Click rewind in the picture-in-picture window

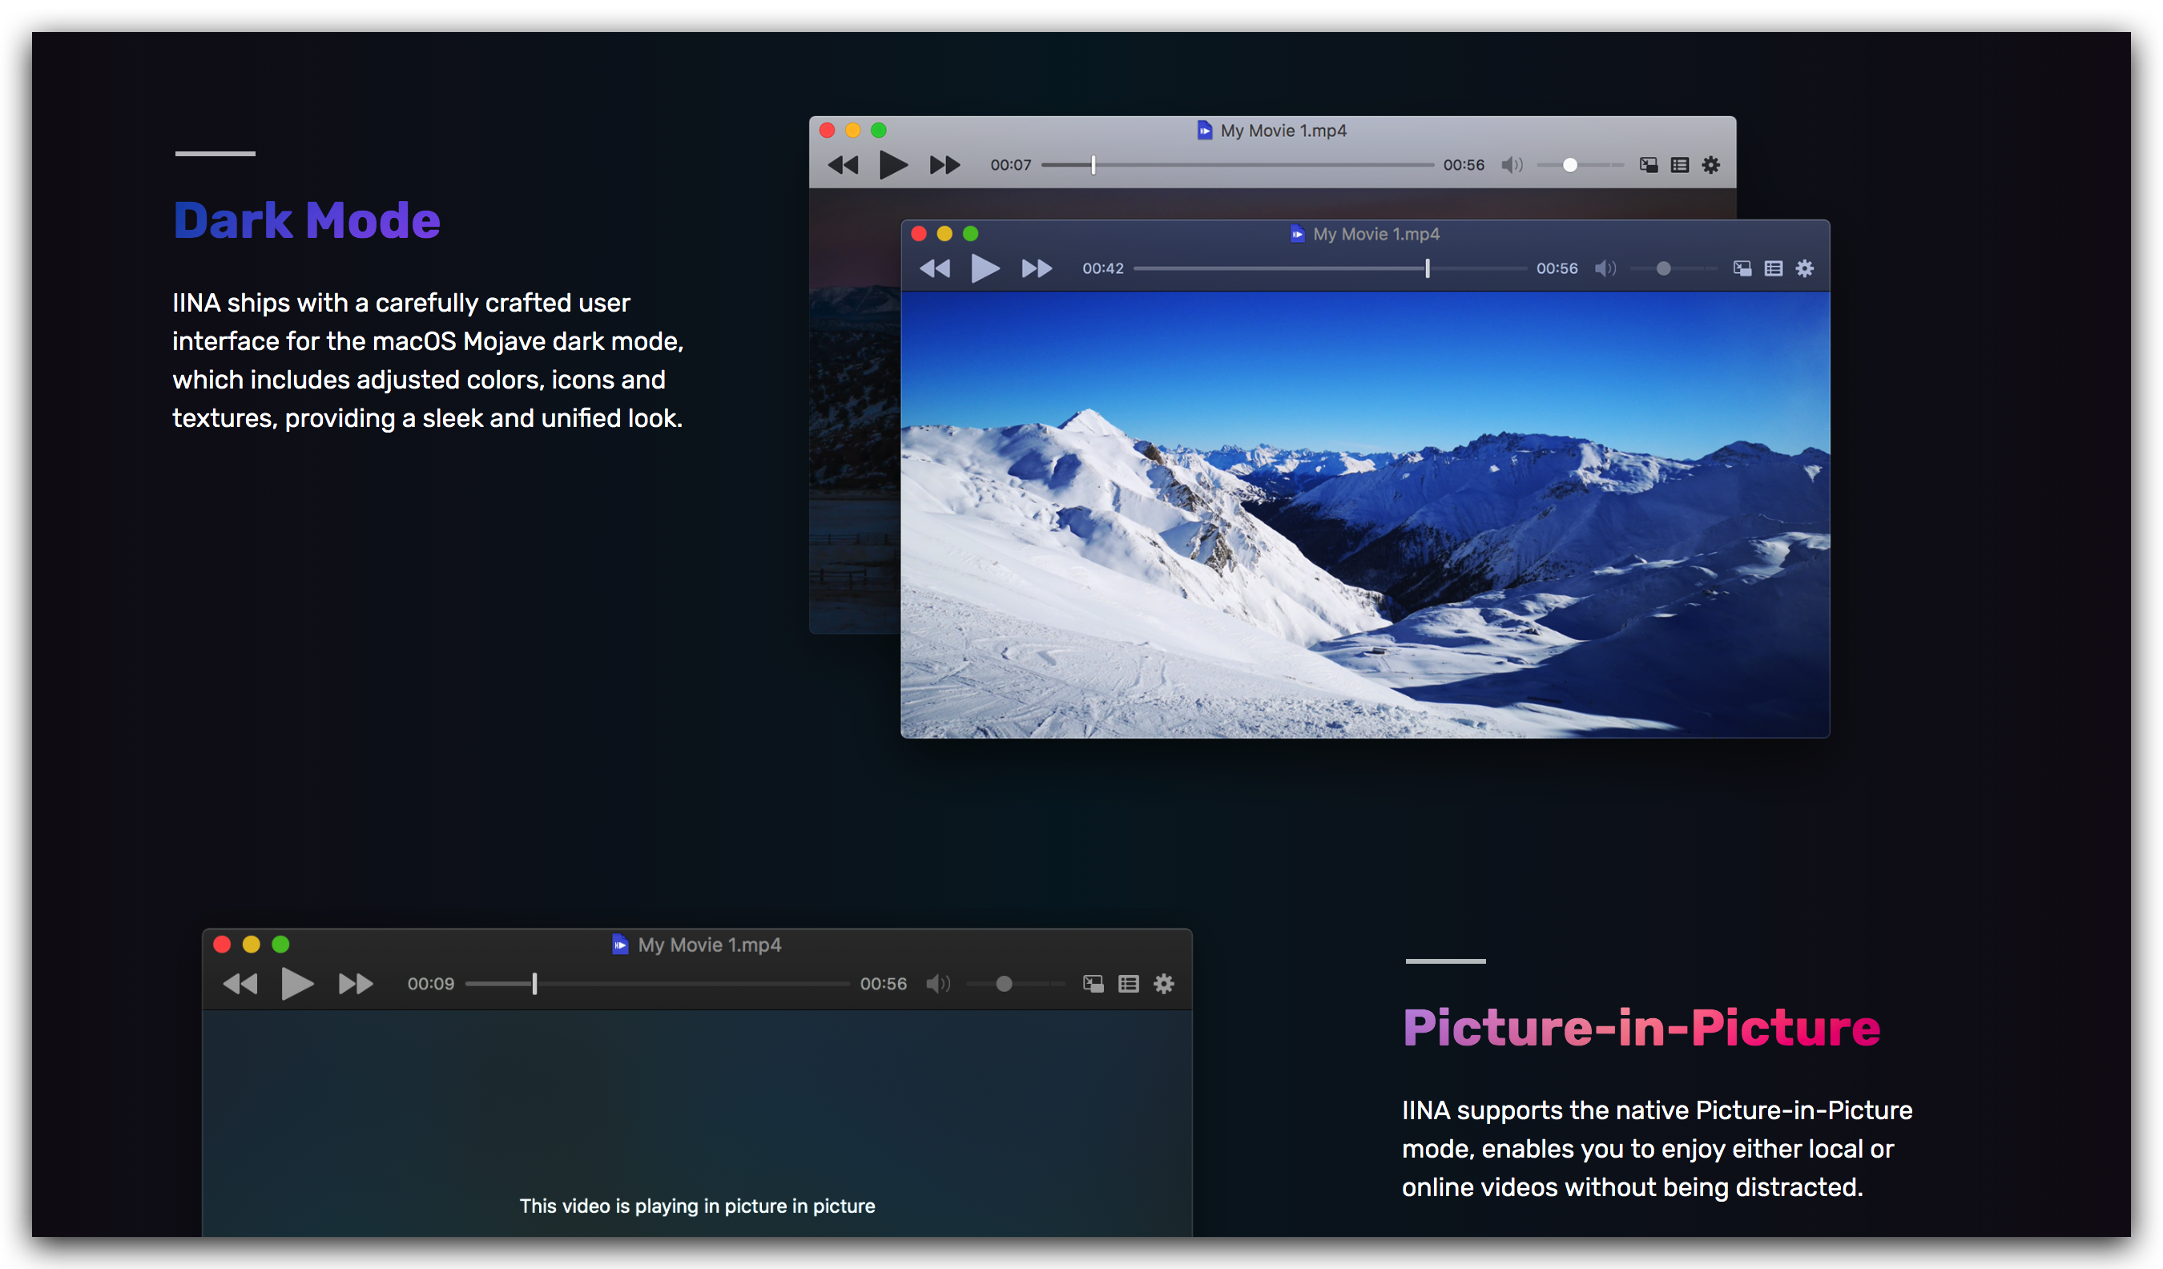pyautogui.click(x=240, y=984)
